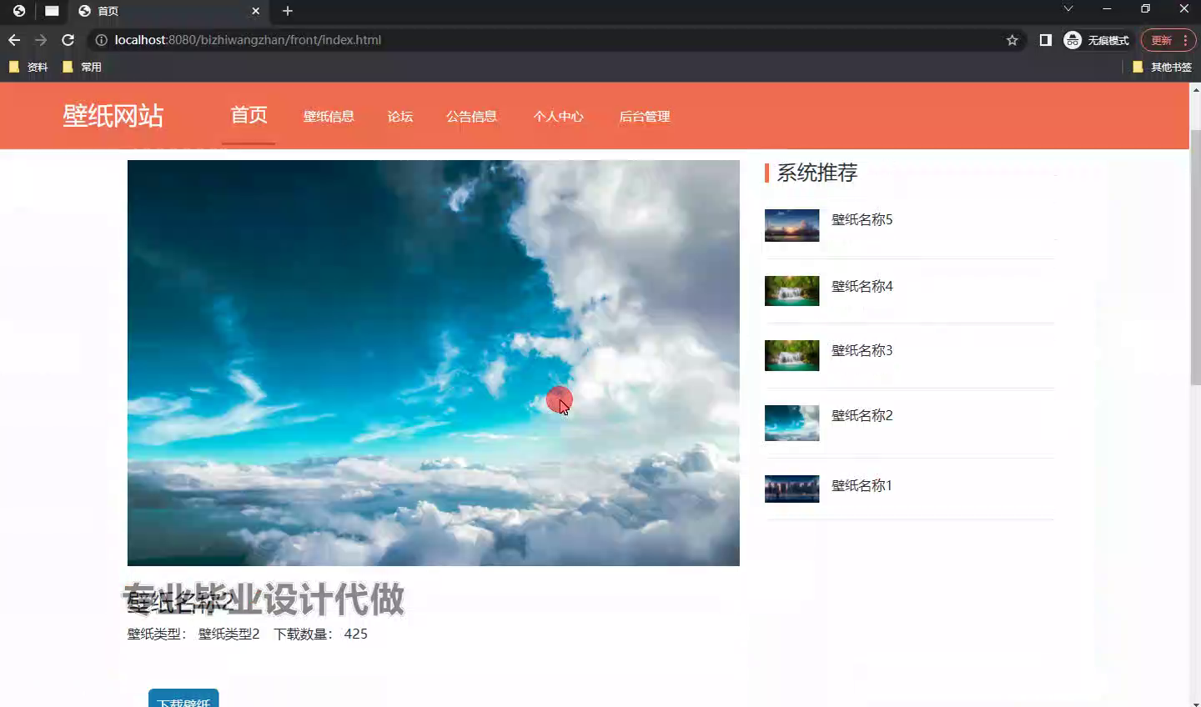Viewport: 1201px width, 707px height.
Task: Click the 壁纸网站 site logo title
Action: (113, 116)
